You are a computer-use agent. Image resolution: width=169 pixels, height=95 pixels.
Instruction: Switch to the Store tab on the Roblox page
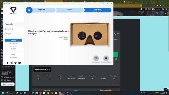point(76,90)
